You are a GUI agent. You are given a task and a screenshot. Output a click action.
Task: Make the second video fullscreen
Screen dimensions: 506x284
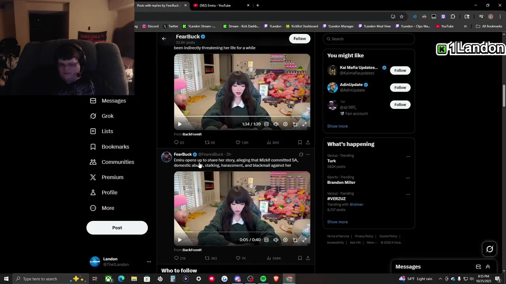click(x=304, y=240)
